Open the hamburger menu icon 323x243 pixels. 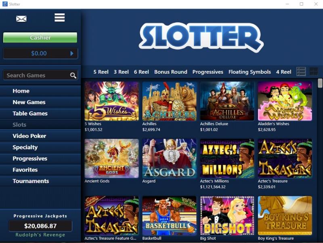[x=59, y=17]
